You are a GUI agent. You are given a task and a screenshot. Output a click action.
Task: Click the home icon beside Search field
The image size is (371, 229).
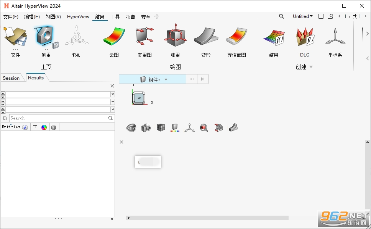5,118
